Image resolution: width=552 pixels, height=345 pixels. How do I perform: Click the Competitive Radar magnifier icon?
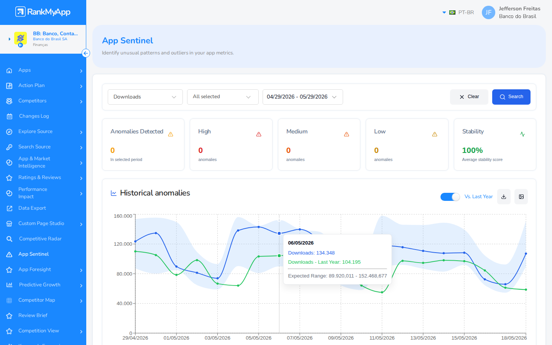pyautogui.click(x=9, y=239)
